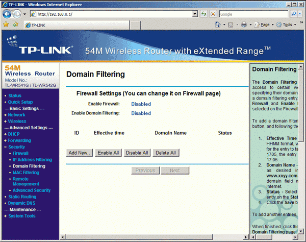
Task: Click the Disable All button
Action: click(137, 153)
